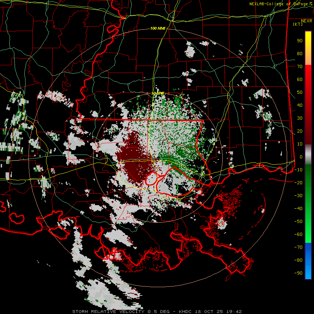Select the 50 NMI range ring label
314x314 pixels.
pyautogui.click(x=158, y=93)
